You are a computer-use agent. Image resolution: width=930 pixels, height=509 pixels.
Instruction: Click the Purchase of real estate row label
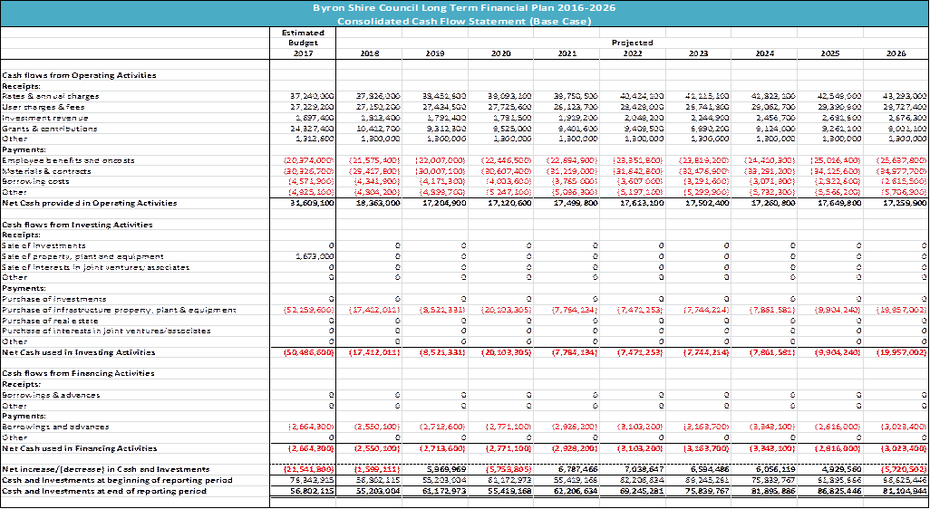[51, 320]
